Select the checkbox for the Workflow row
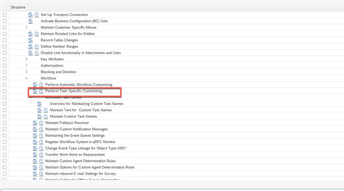This screenshot has height=191, width=344. (5, 78)
